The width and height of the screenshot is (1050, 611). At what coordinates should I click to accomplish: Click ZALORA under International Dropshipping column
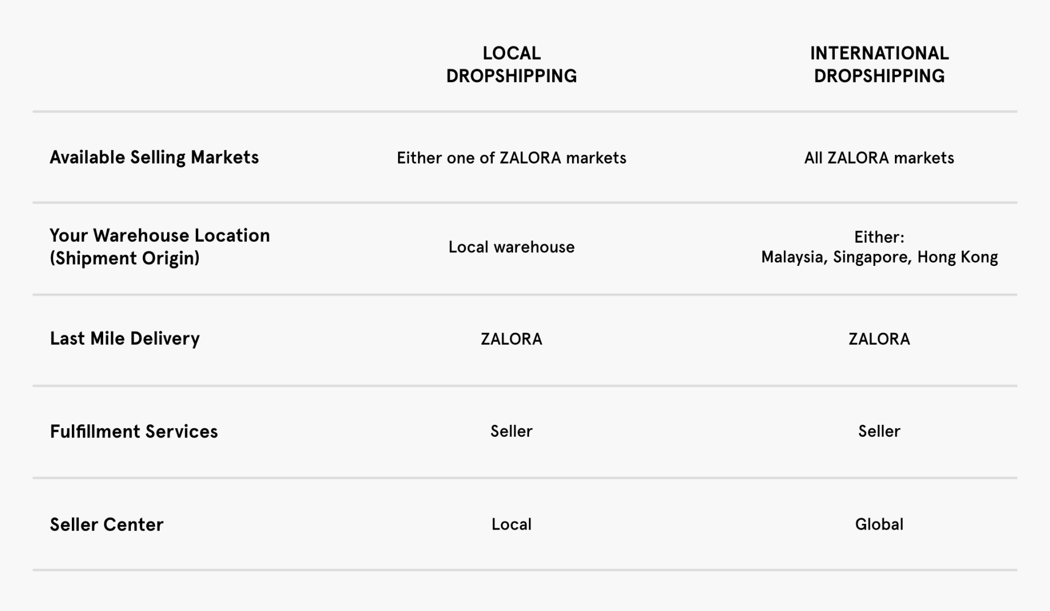click(x=879, y=339)
